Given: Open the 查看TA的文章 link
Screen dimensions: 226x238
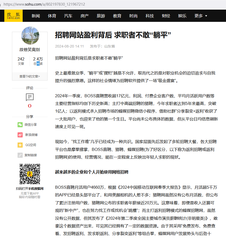Looking at the screenshot, I should pos(30,76).
